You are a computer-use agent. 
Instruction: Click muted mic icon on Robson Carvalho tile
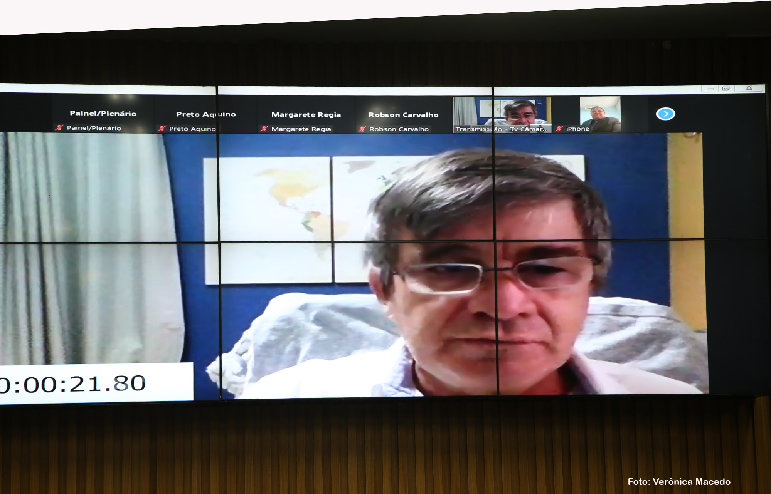(362, 129)
